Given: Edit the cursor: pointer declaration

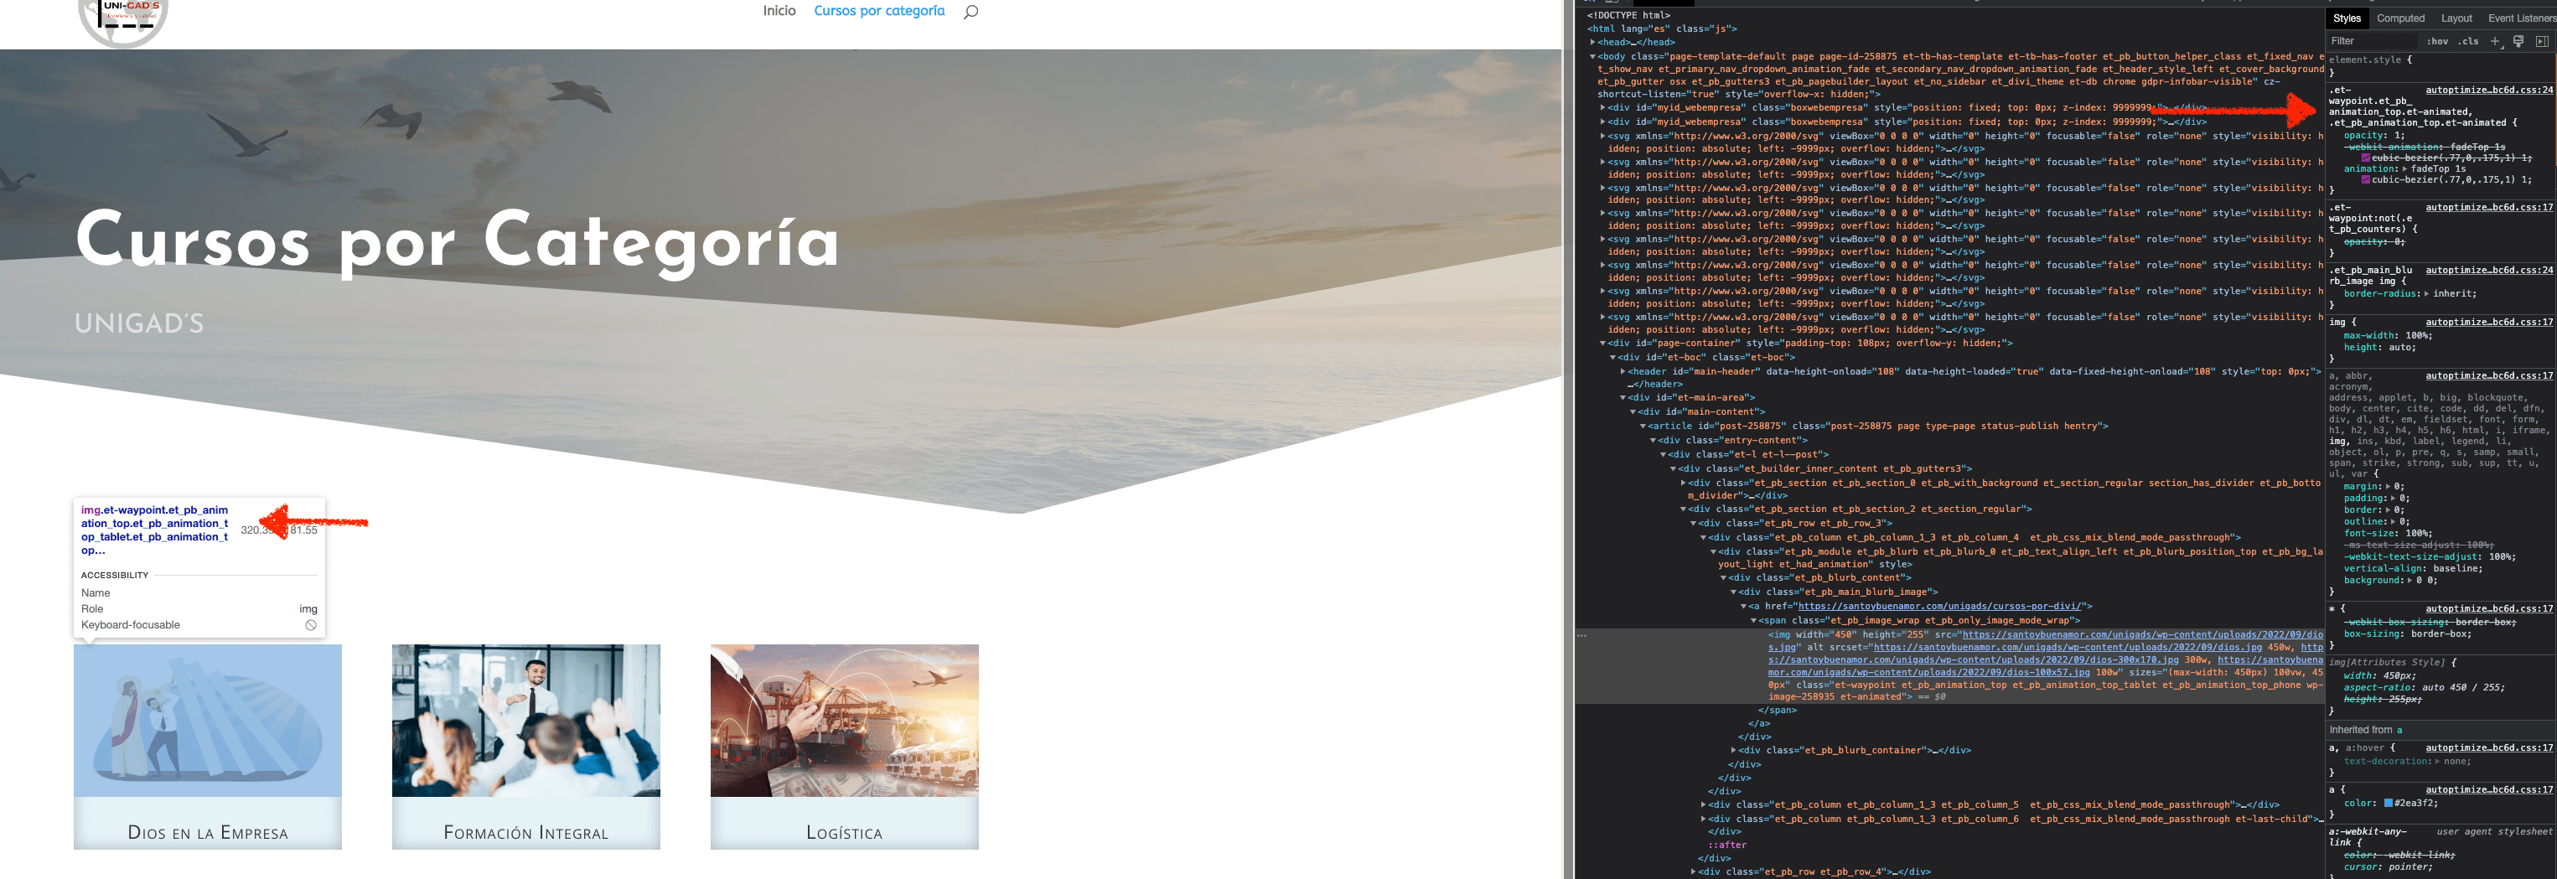Looking at the screenshot, I should point(2387,867).
